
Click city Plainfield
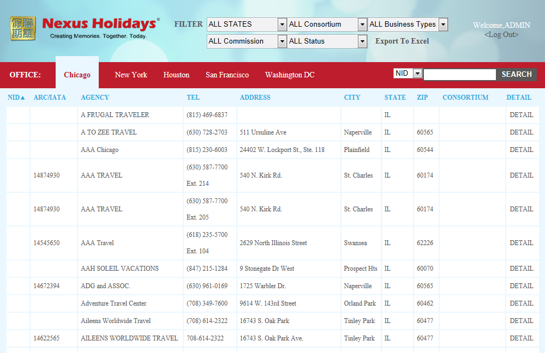click(x=357, y=150)
